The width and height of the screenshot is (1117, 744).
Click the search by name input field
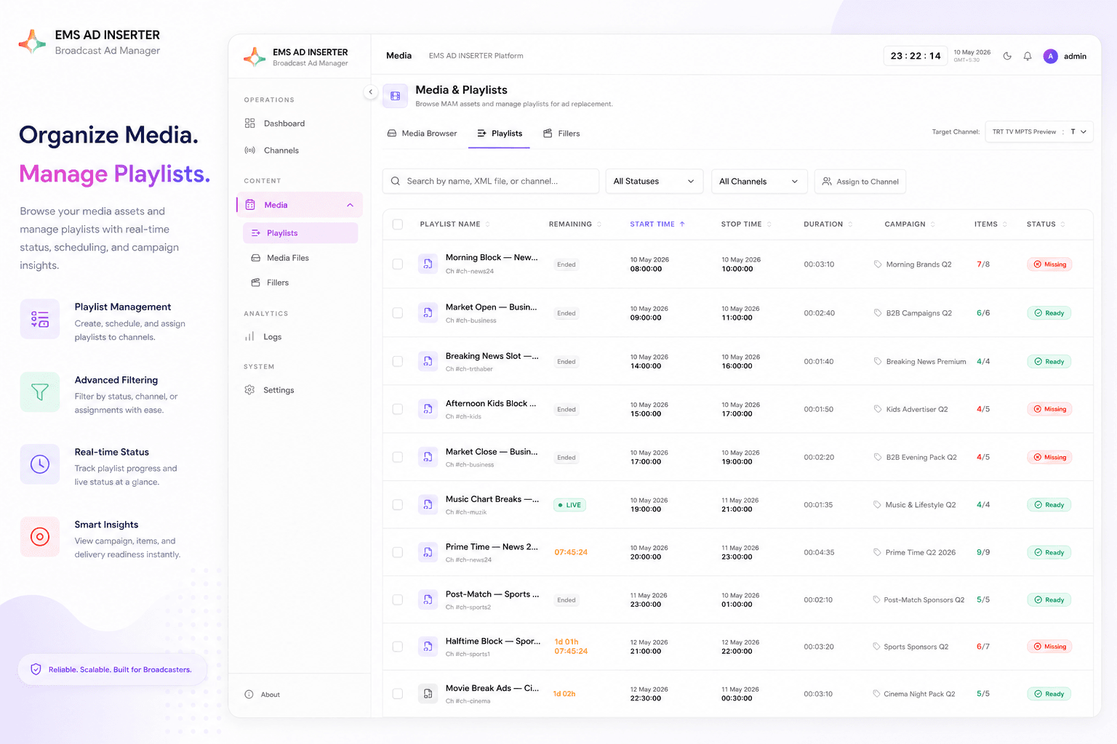(491, 181)
